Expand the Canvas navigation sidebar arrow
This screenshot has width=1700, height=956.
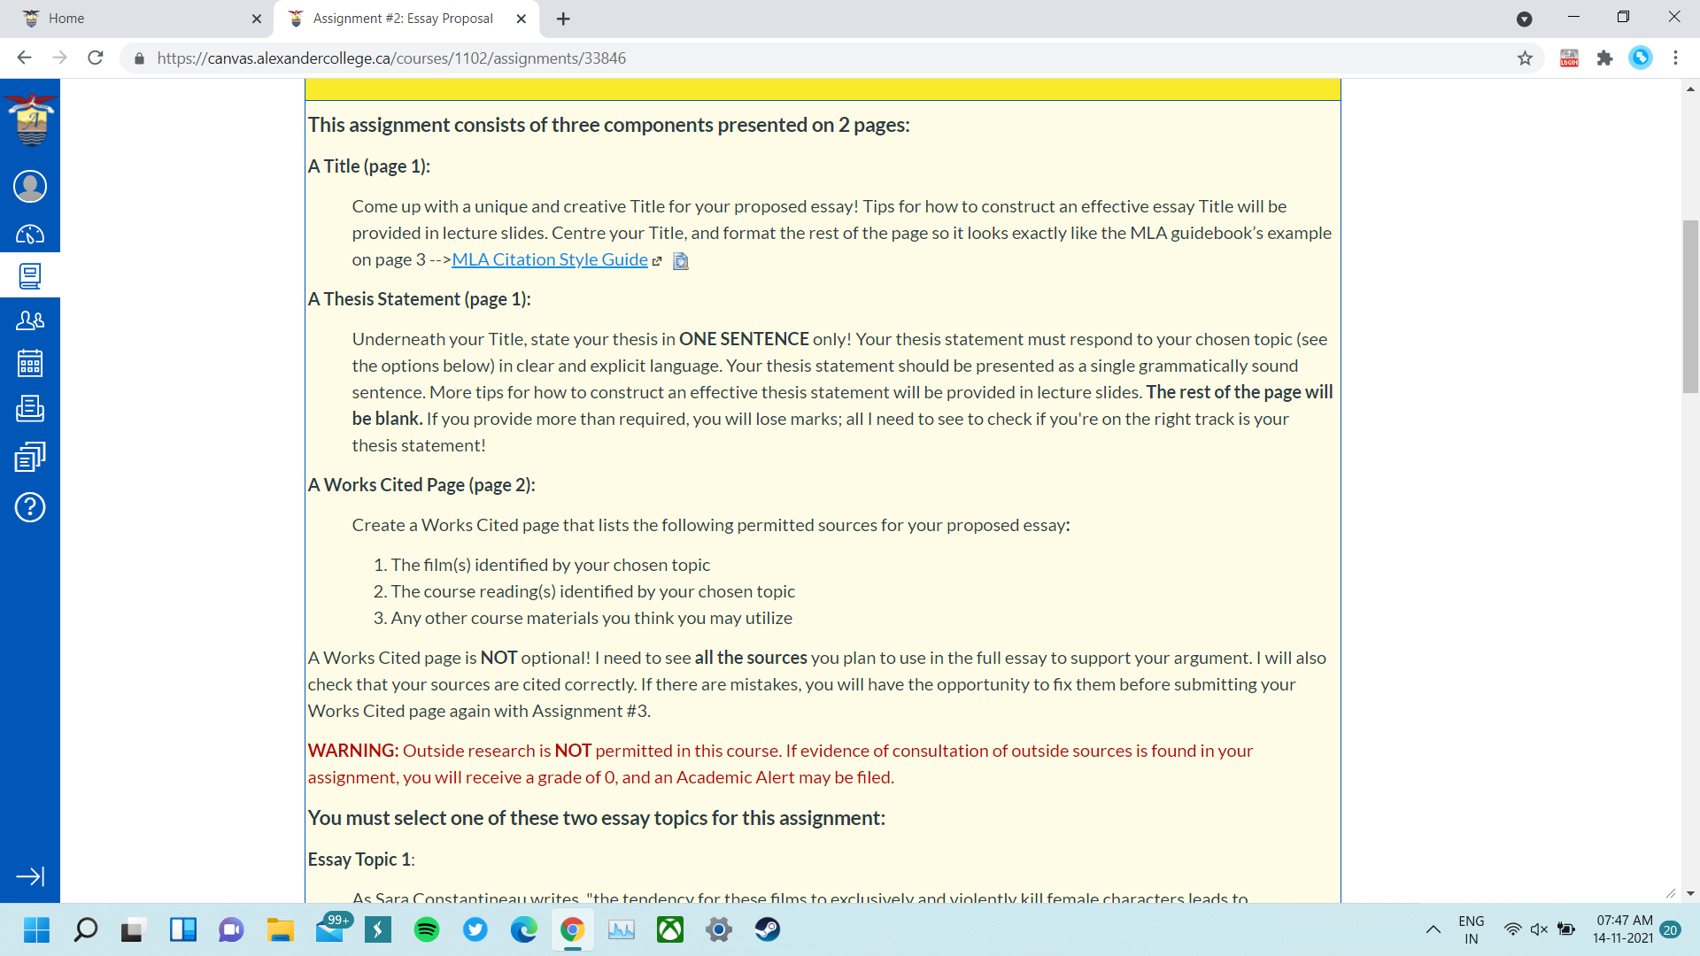[30, 876]
